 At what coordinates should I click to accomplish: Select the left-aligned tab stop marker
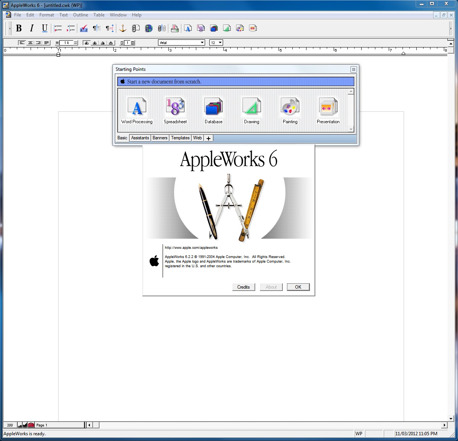86,42
